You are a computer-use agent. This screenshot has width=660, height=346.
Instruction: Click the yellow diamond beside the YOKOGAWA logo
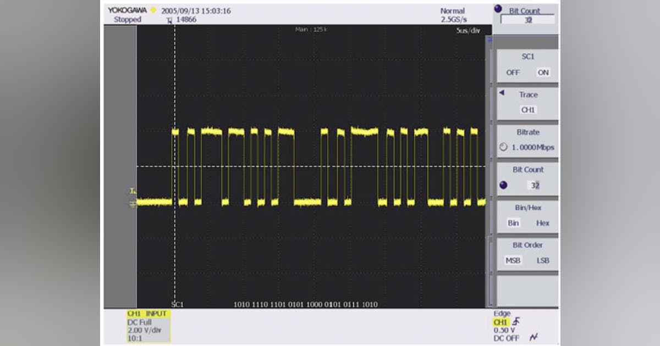pos(153,12)
